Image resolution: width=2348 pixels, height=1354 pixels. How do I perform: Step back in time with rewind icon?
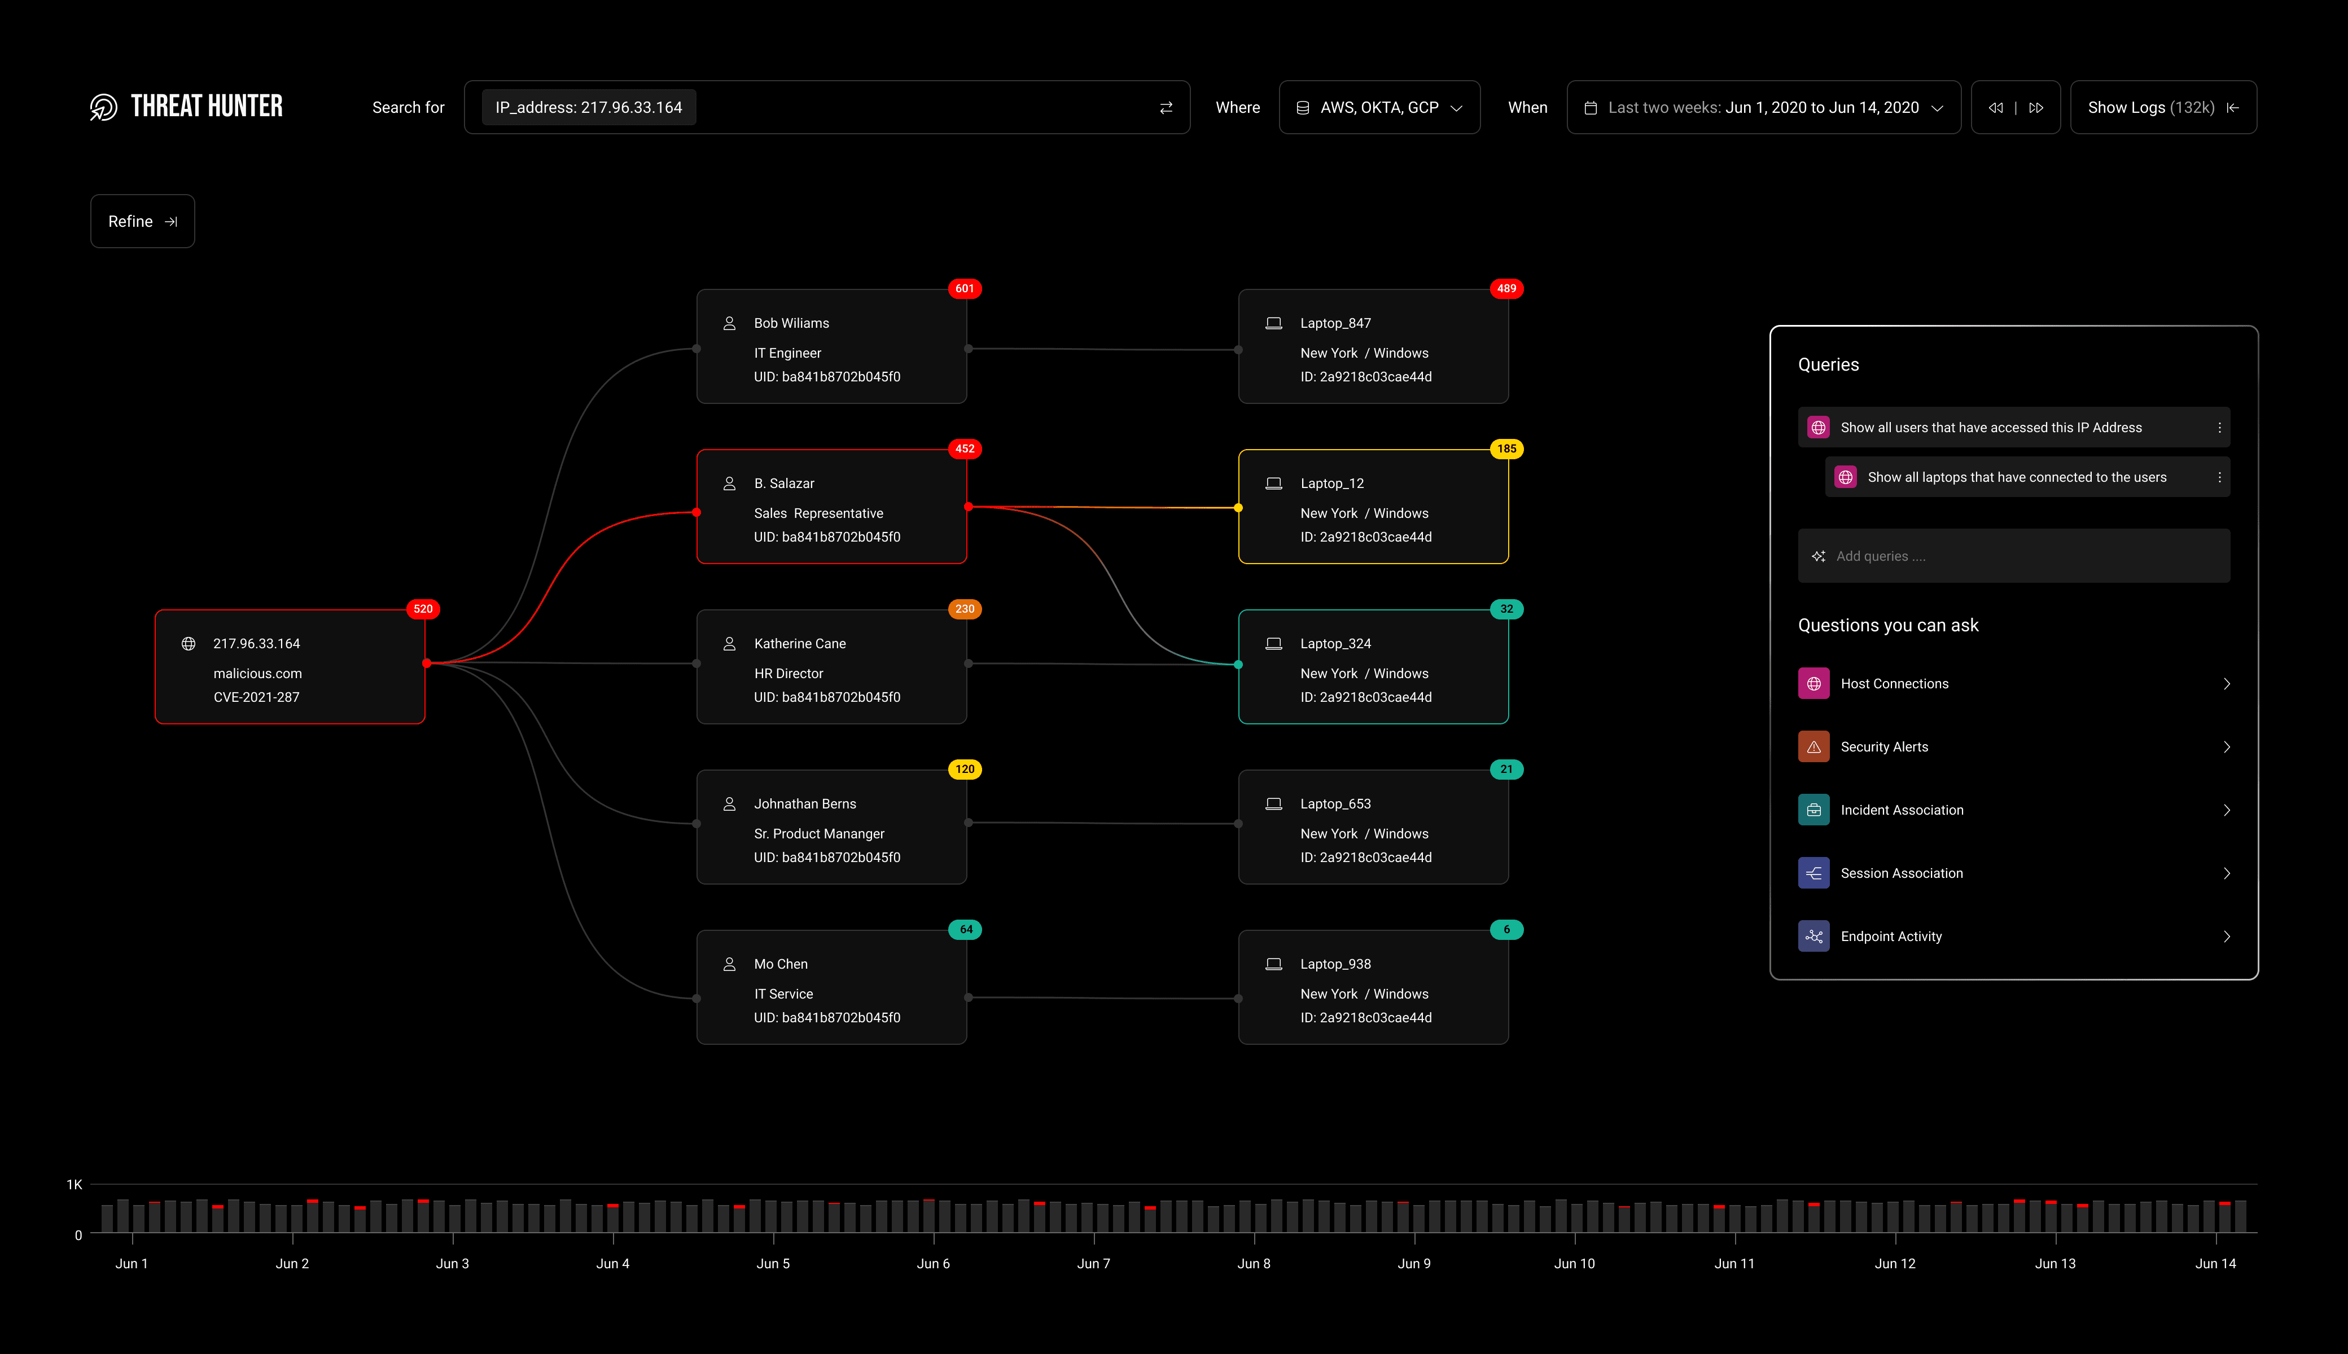tap(1995, 108)
